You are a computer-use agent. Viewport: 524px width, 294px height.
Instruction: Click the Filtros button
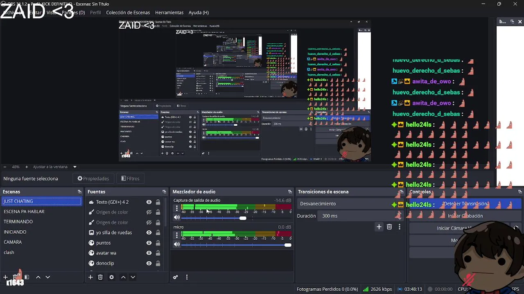point(131,178)
